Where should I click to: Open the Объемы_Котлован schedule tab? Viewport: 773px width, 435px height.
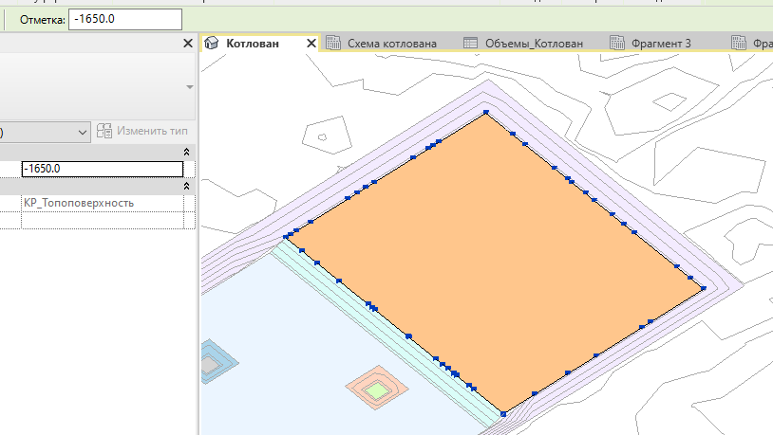[x=534, y=44]
